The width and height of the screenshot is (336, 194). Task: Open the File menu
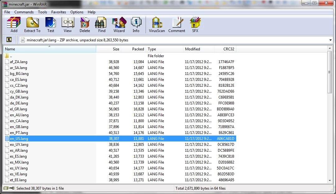7,12
